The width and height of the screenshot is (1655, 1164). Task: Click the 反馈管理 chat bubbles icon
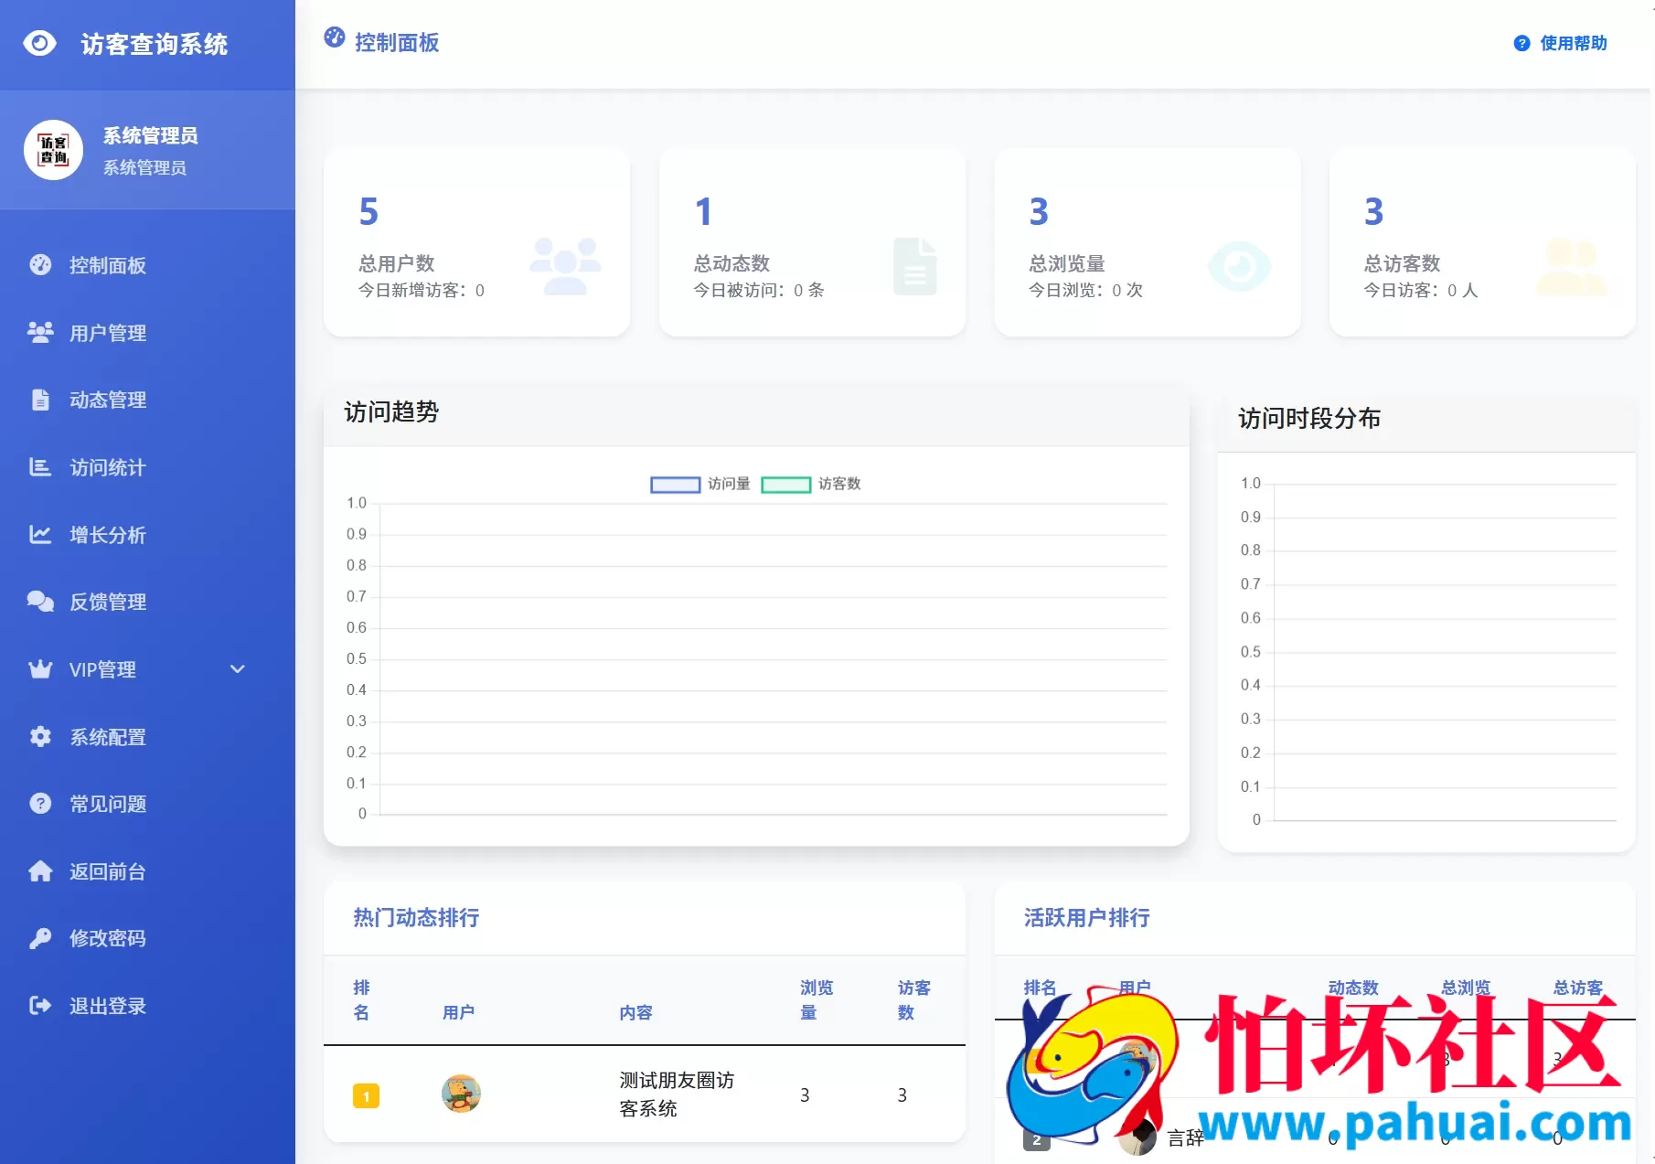[x=40, y=601]
